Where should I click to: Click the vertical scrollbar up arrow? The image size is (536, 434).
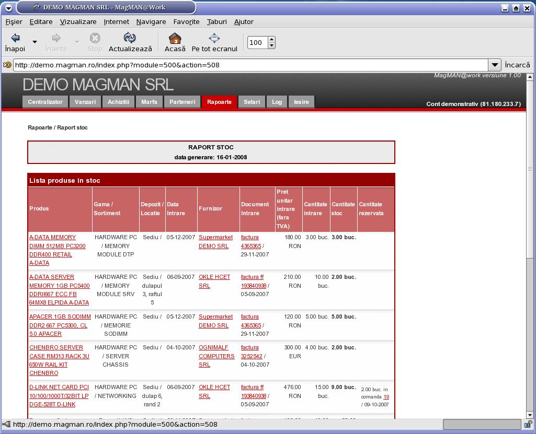click(530, 77)
